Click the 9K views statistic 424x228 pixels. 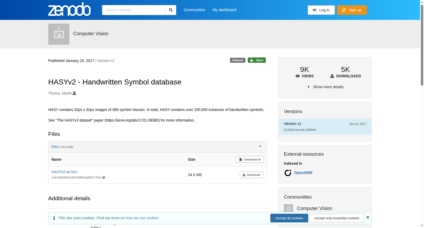point(304,72)
